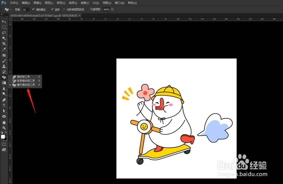Screen dimensions: 283x184
Task: Open the 编辑(E) menu
Action: pyautogui.click(x=26, y=3)
